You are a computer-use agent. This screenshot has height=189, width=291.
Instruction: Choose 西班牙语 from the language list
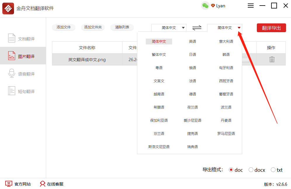pos(226,81)
